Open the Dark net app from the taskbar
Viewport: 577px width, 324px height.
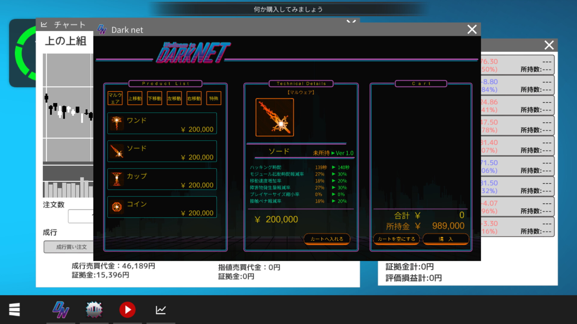60,310
